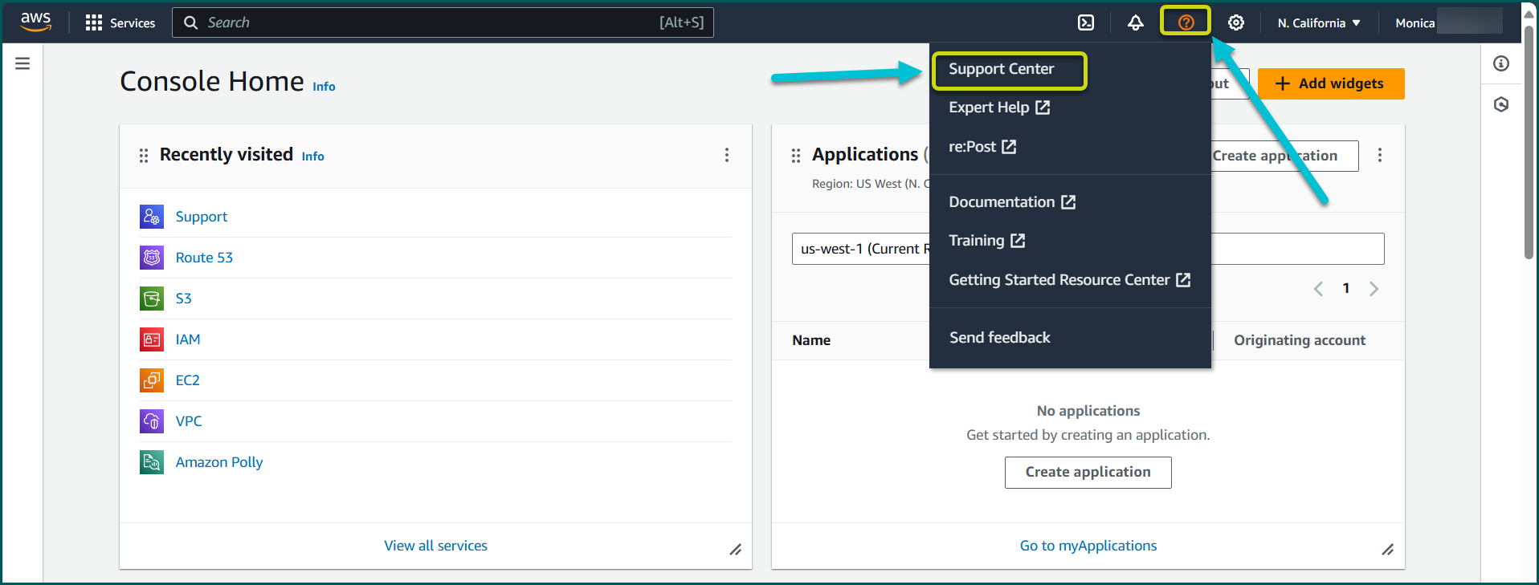Toggle the hamburger navigation menu

tap(22, 63)
